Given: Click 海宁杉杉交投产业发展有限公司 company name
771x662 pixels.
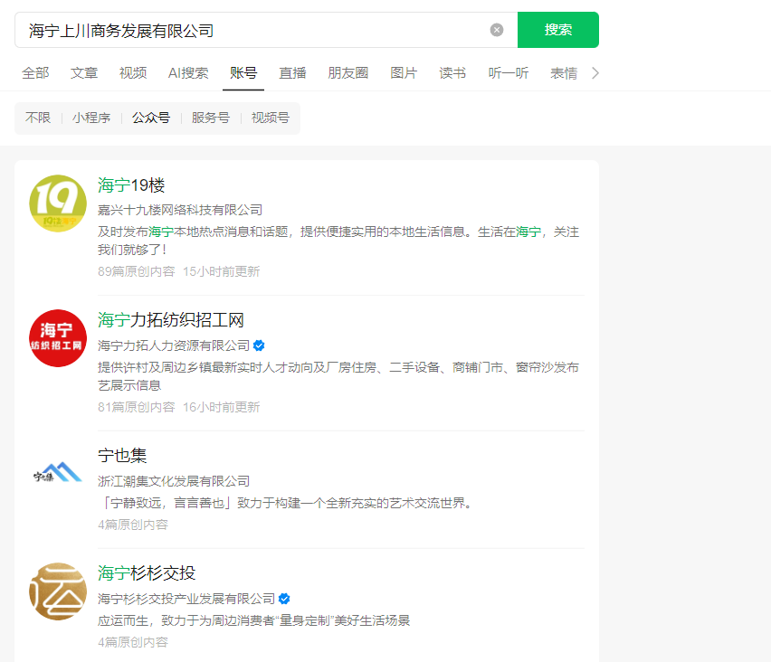Looking at the screenshot, I should (186, 599).
